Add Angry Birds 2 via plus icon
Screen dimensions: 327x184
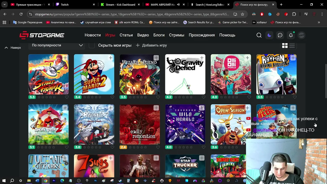pyautogui.click(x=65, y=108)
